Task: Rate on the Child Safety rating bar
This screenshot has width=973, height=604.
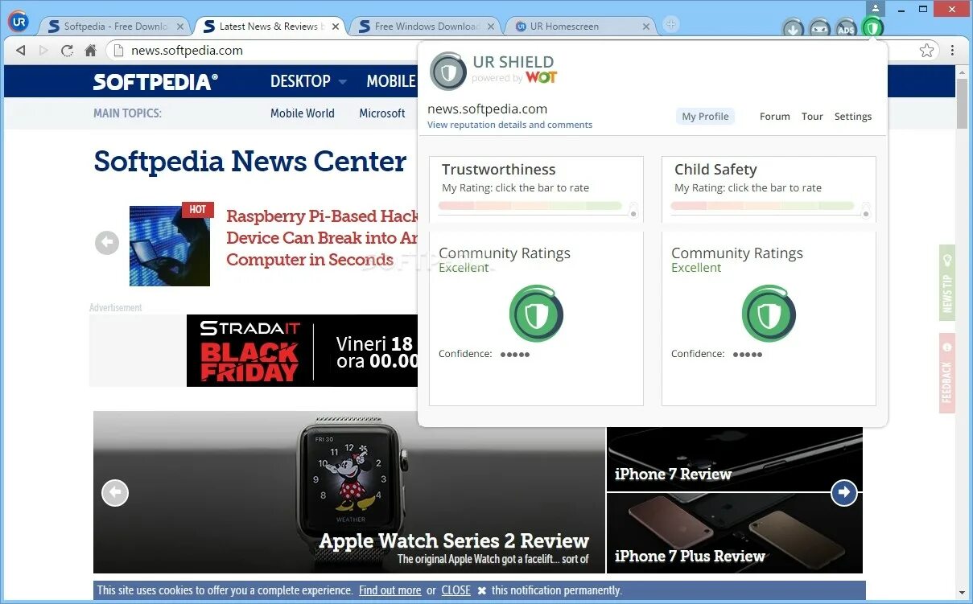Action: pyautogui.click(x=763, y=206)
